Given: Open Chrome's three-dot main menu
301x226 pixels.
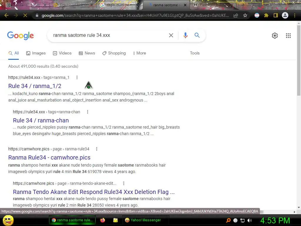Looking at the screenshot, I should 295,15.
